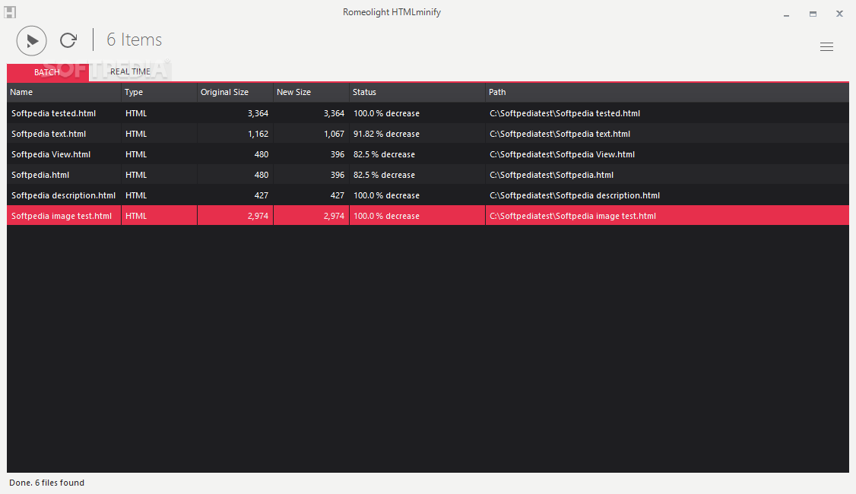Screen dimensions: 856x494
Task: Click original size value 1,162
Action: tap(258, 134)
